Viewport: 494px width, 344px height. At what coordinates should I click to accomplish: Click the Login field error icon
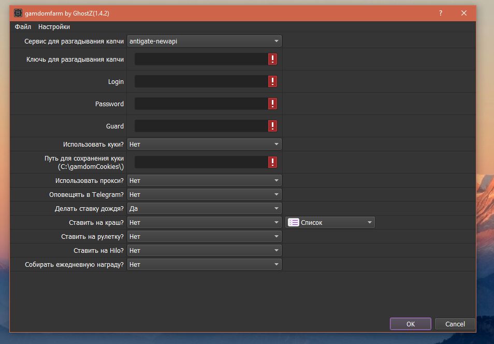point(272,81)
